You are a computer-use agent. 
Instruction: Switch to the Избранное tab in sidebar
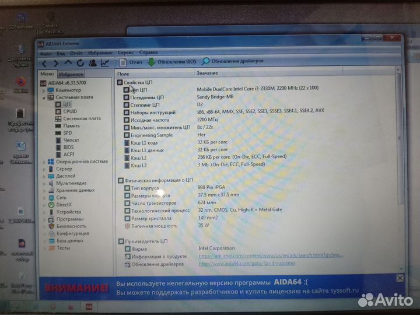coord(71,74)
